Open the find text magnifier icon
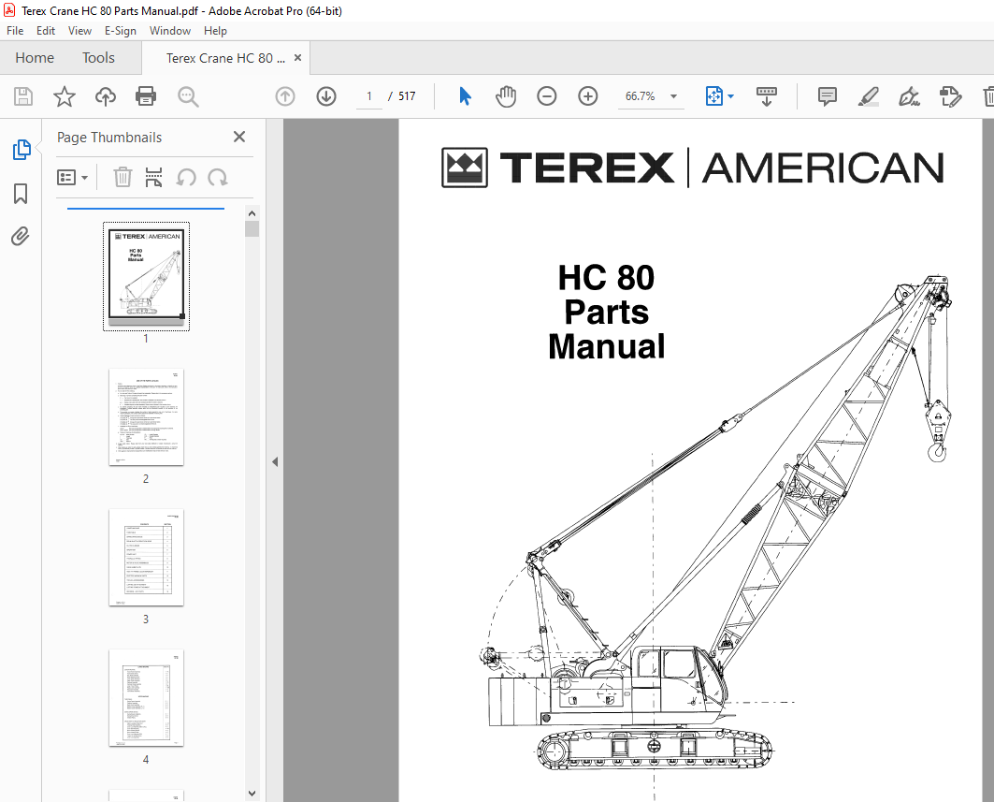994x802 pixels. click(x=188, y=96)
